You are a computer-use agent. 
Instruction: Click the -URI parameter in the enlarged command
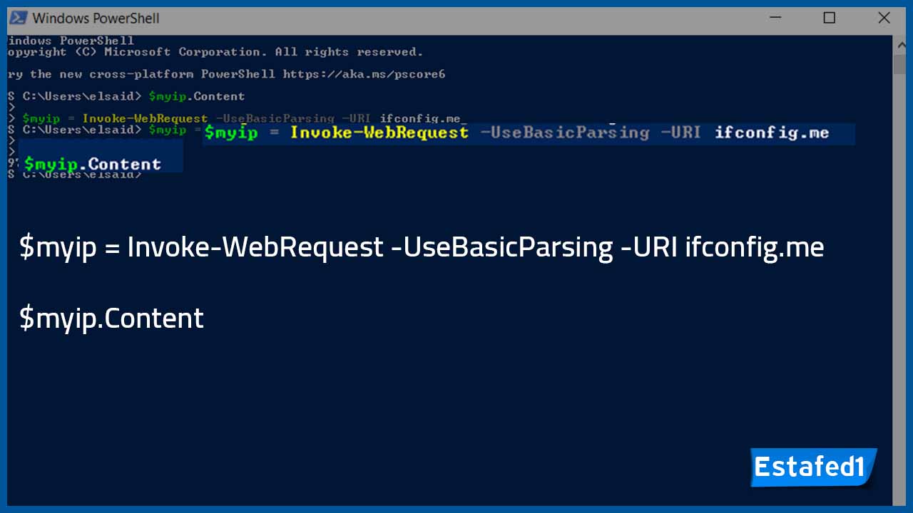[680, 133]
